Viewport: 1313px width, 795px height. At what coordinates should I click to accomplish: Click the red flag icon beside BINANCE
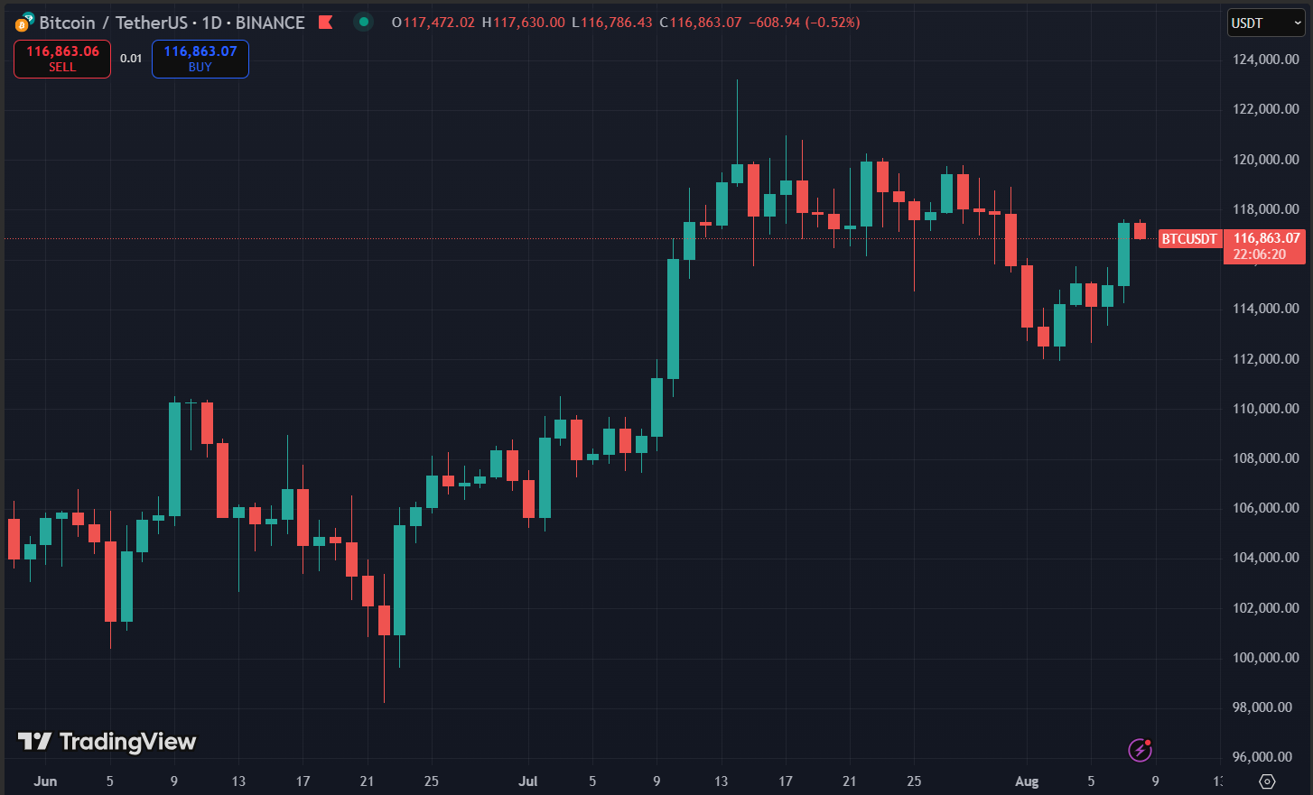[326, 23]
